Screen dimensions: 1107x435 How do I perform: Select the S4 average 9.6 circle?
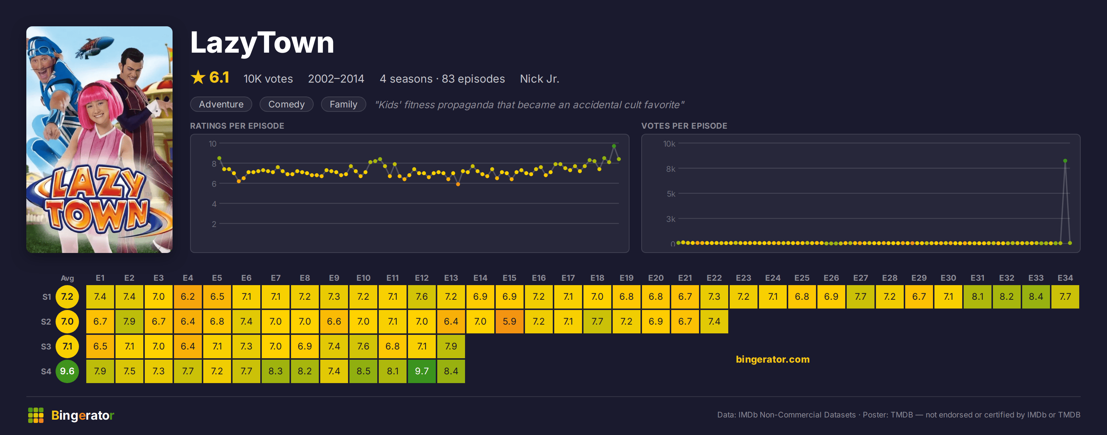click(x=67, y=371)
